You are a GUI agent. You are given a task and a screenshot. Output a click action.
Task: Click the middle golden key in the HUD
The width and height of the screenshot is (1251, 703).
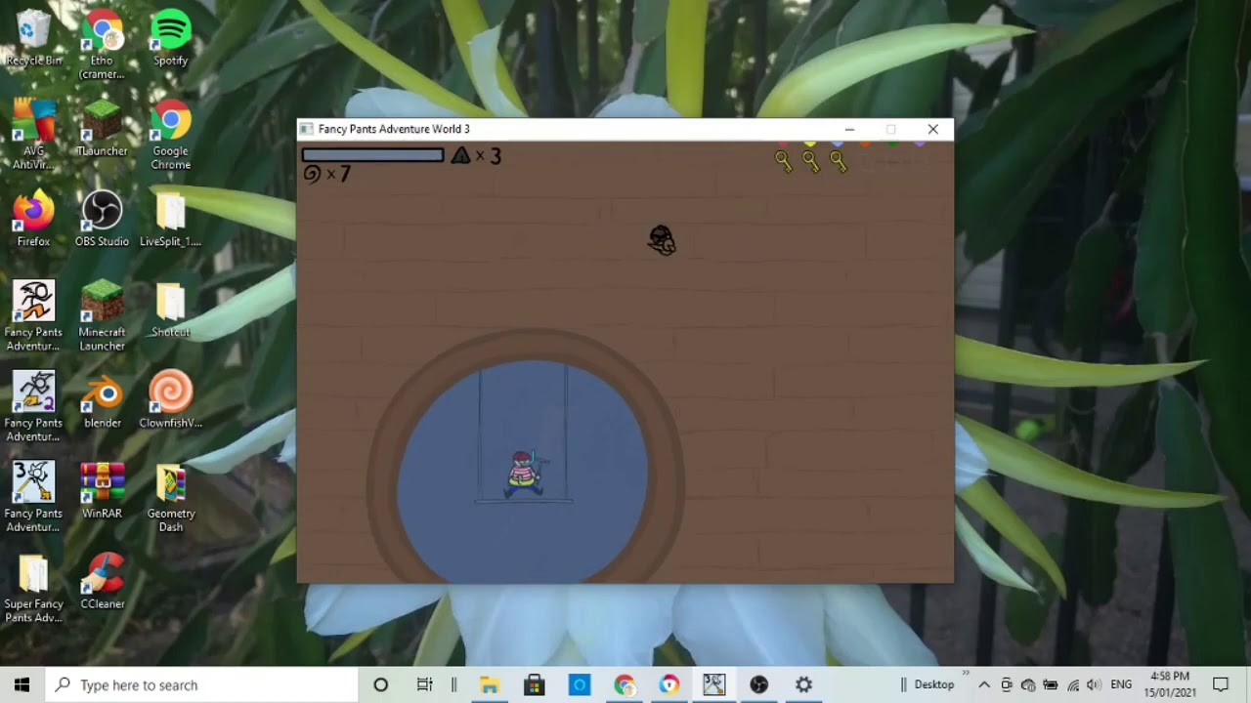pyautogui.click(x=810, y=162)
